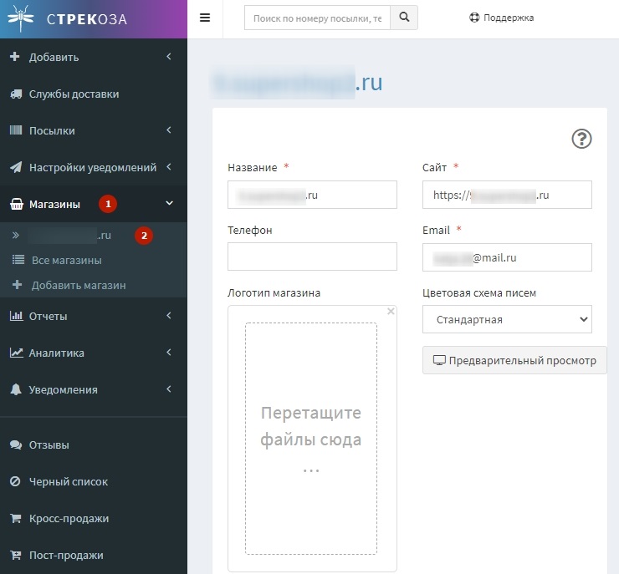Open Отзывы via the chat bubble icon
The width and height of the screenshot is (619, 574).
[x=15, y=445]
